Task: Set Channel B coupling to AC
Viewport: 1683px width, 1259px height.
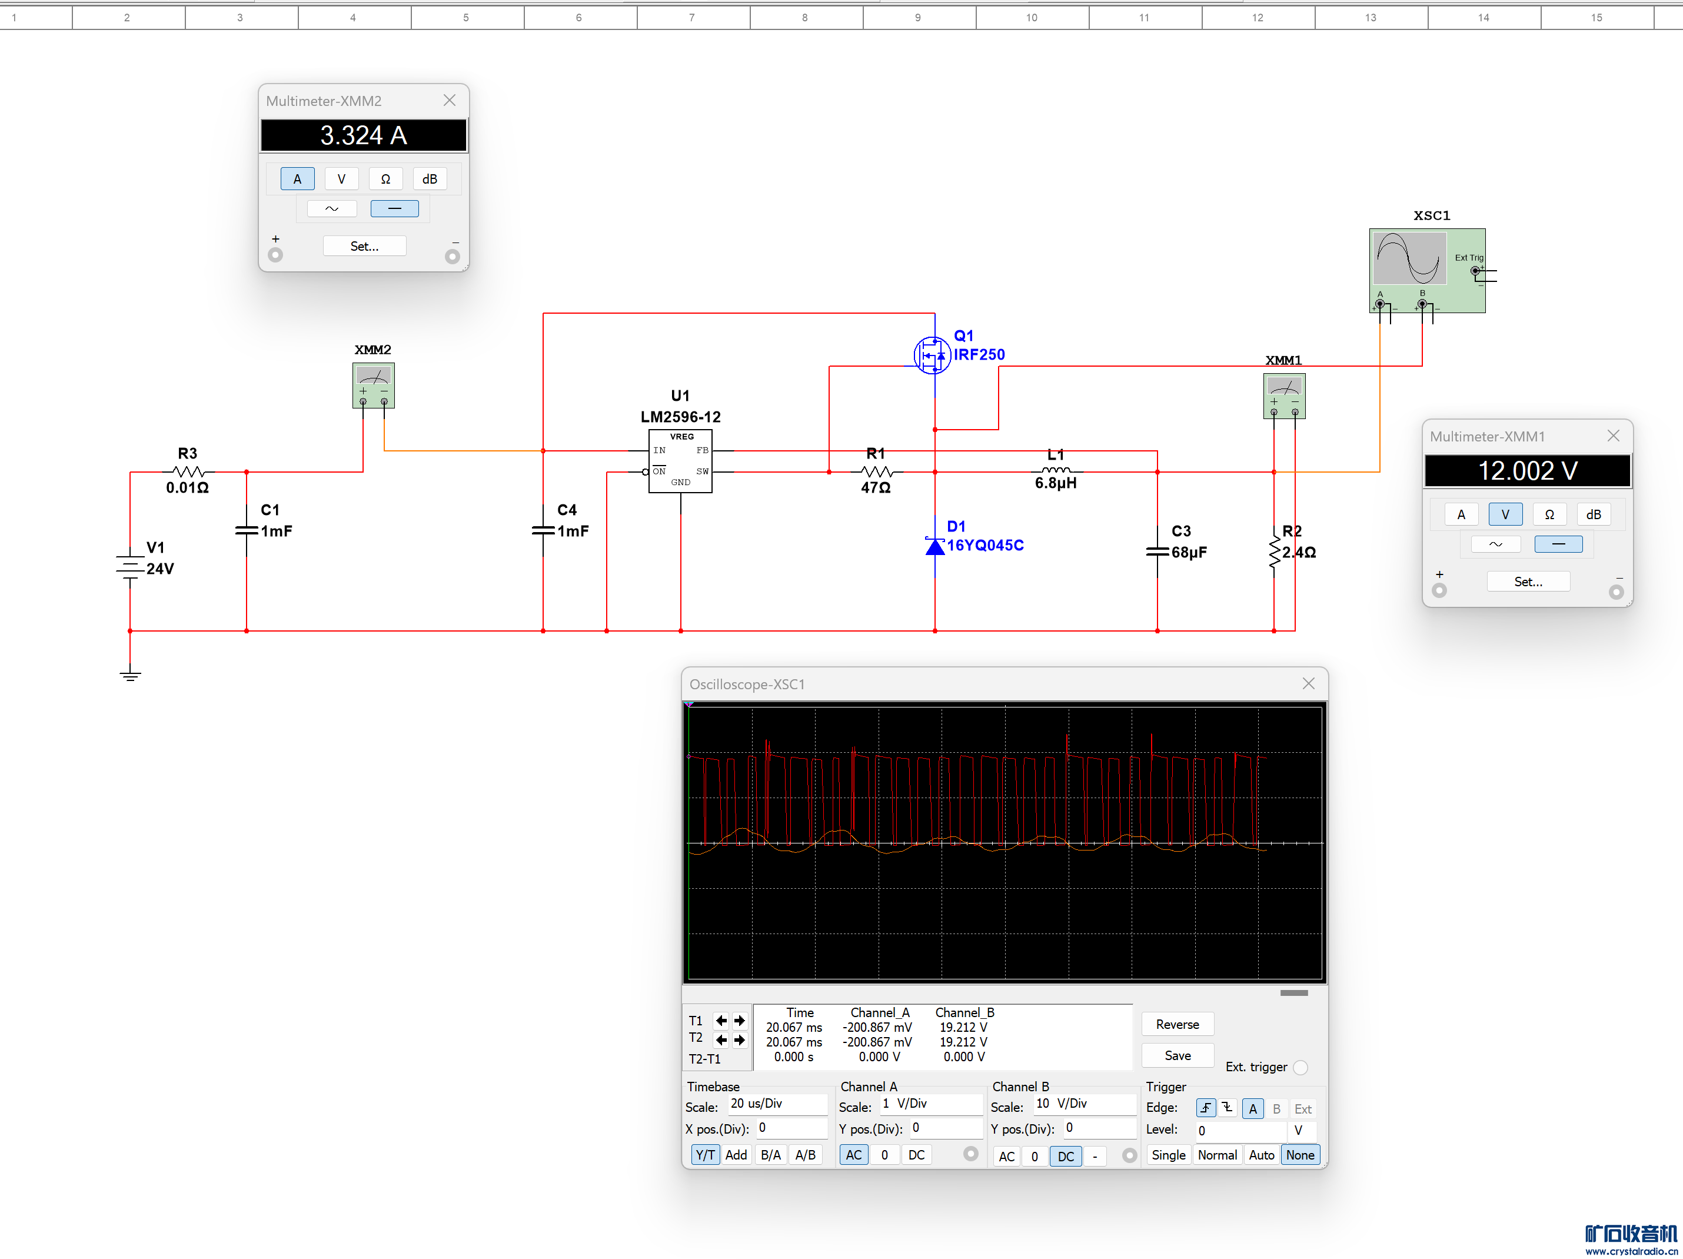Action: click(1006, 1156)
